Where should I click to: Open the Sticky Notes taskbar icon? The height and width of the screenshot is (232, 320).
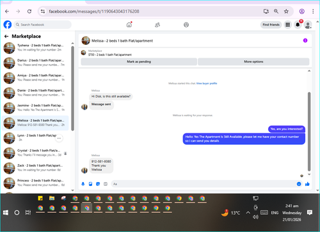point(40,199)
